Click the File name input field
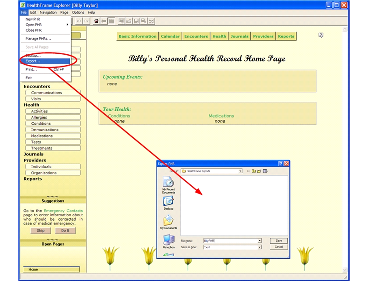 coord(231,241)
